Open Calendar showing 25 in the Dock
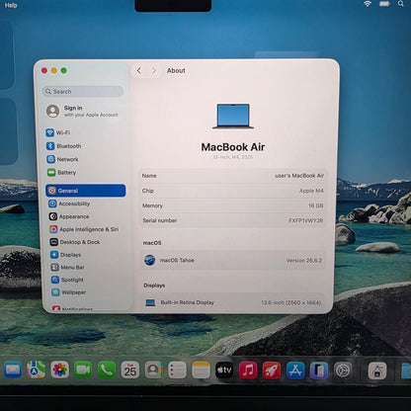 [130, 370]
